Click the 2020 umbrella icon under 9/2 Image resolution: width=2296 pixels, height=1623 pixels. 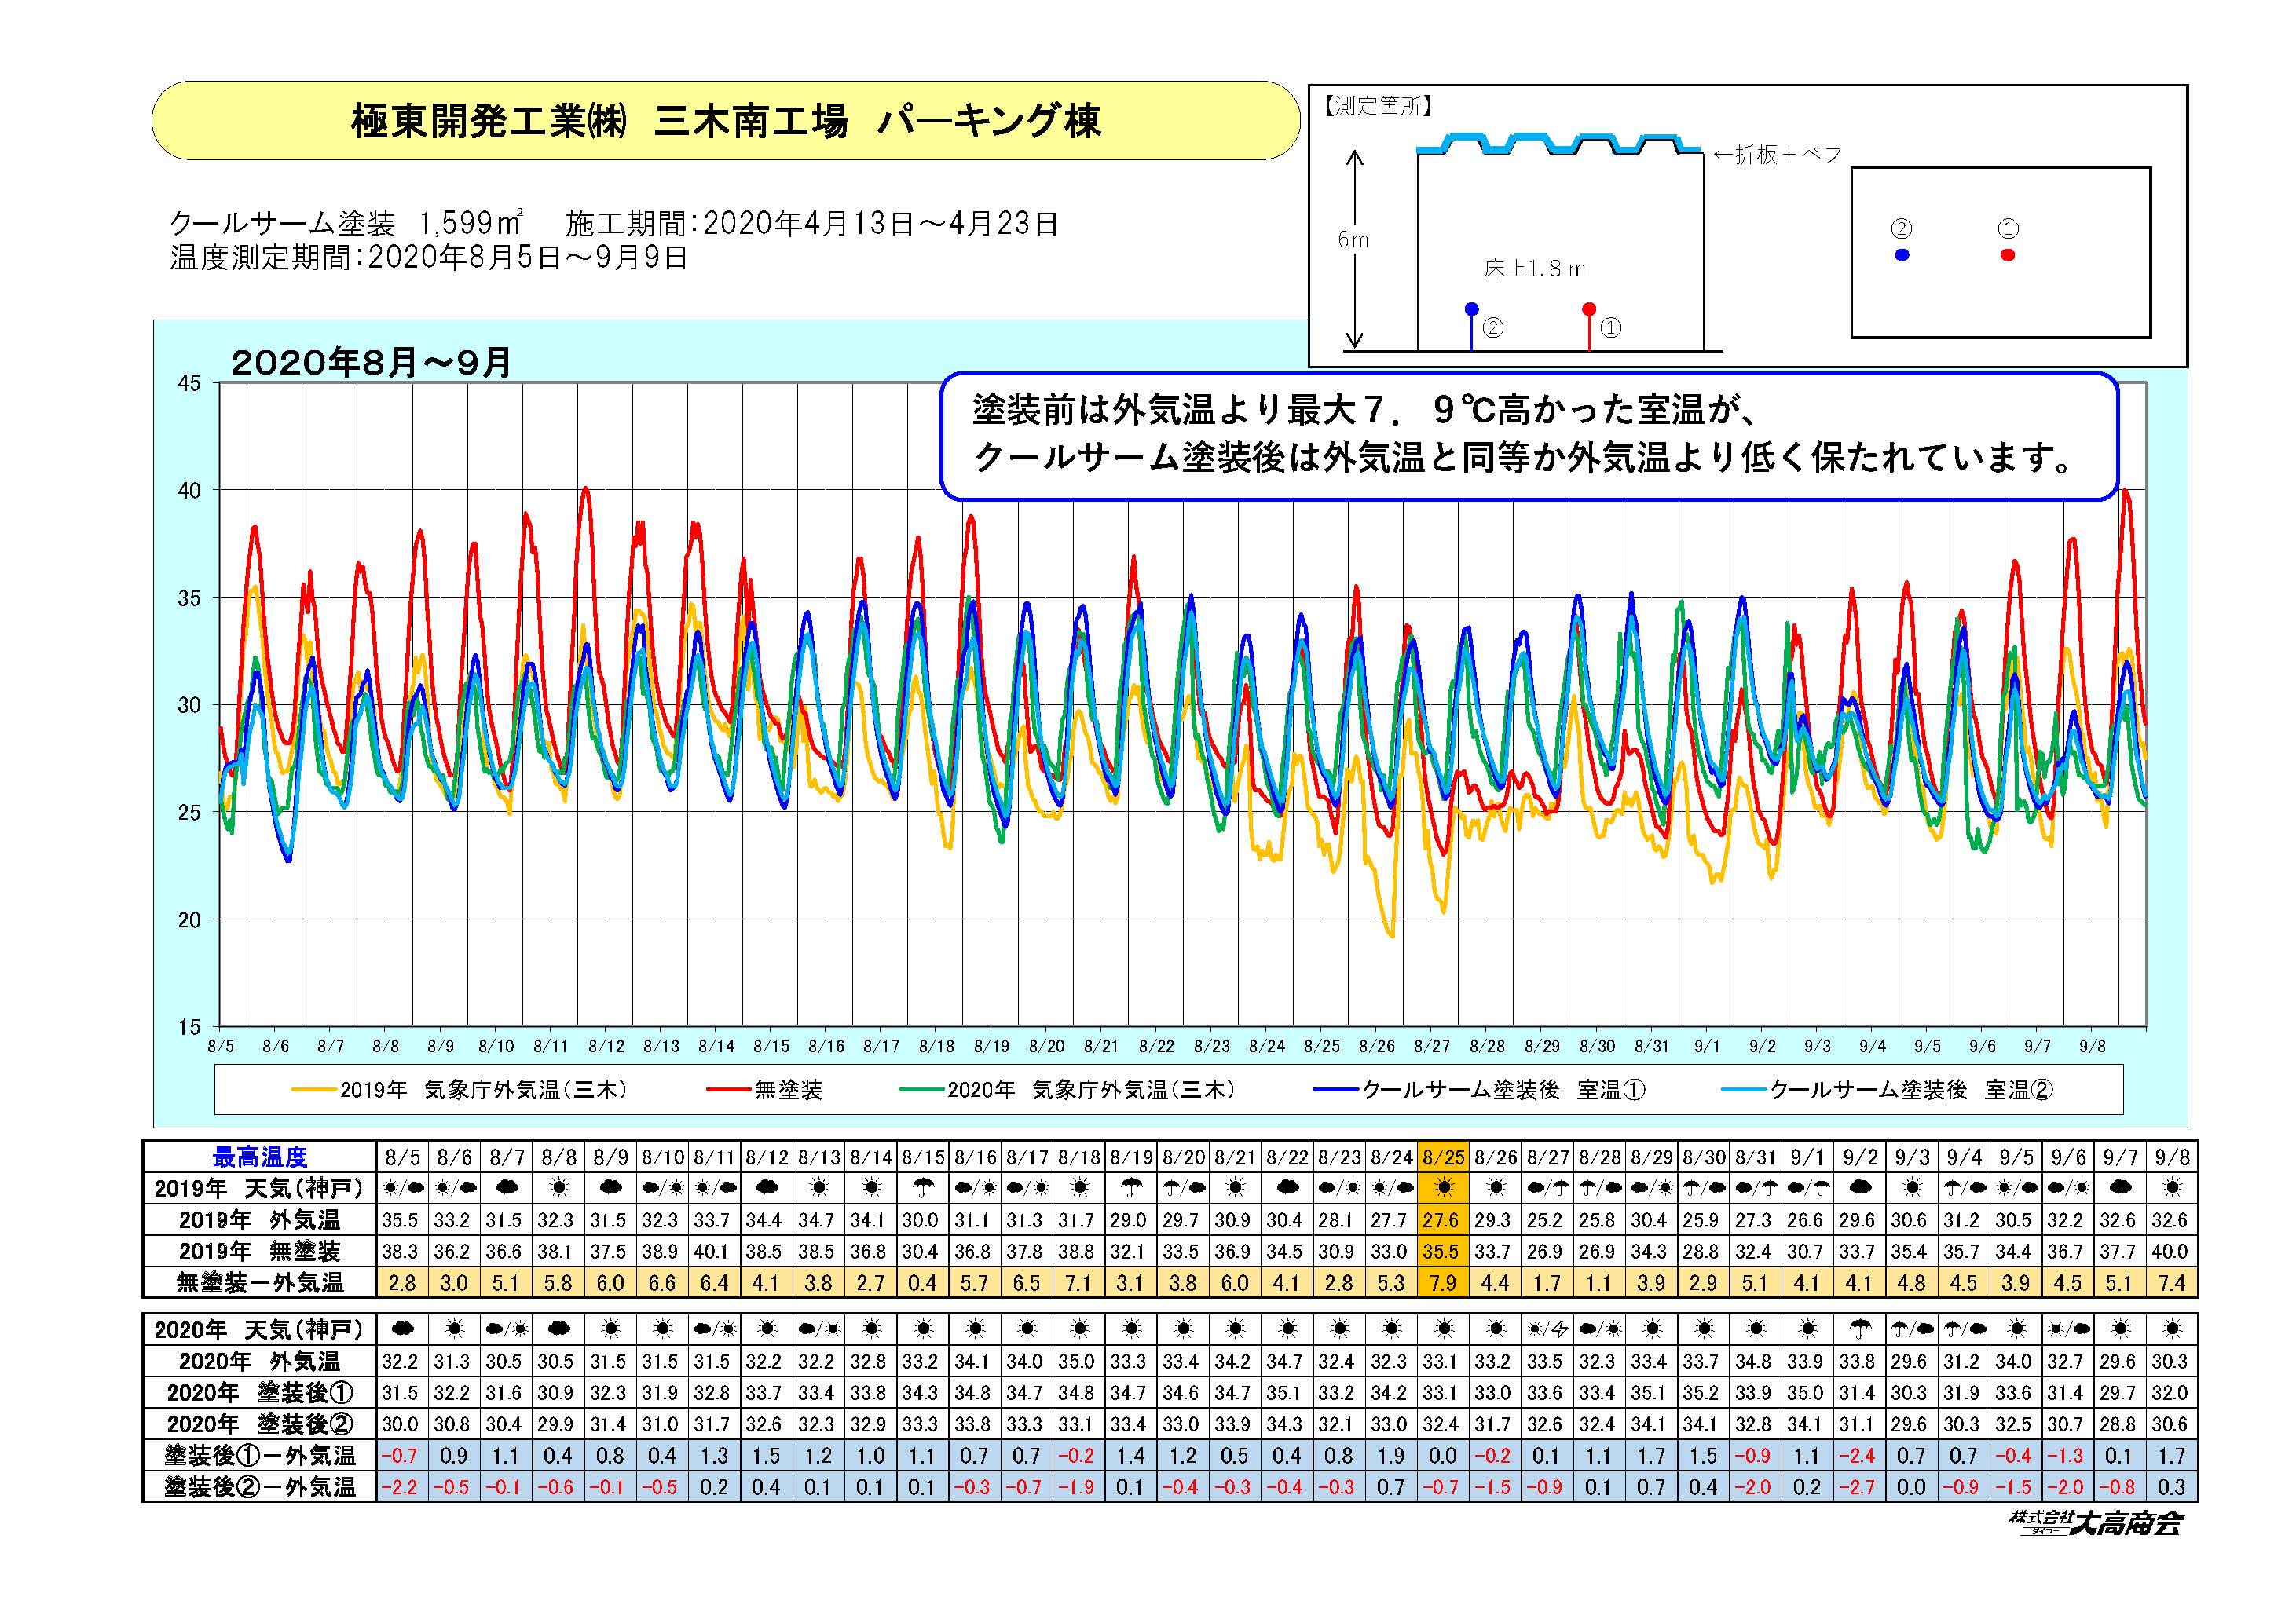(x=1860, y=1329)
